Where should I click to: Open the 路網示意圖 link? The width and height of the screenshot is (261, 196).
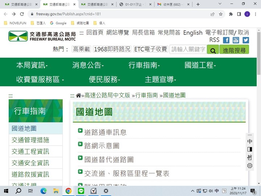[x=102, y=146]
